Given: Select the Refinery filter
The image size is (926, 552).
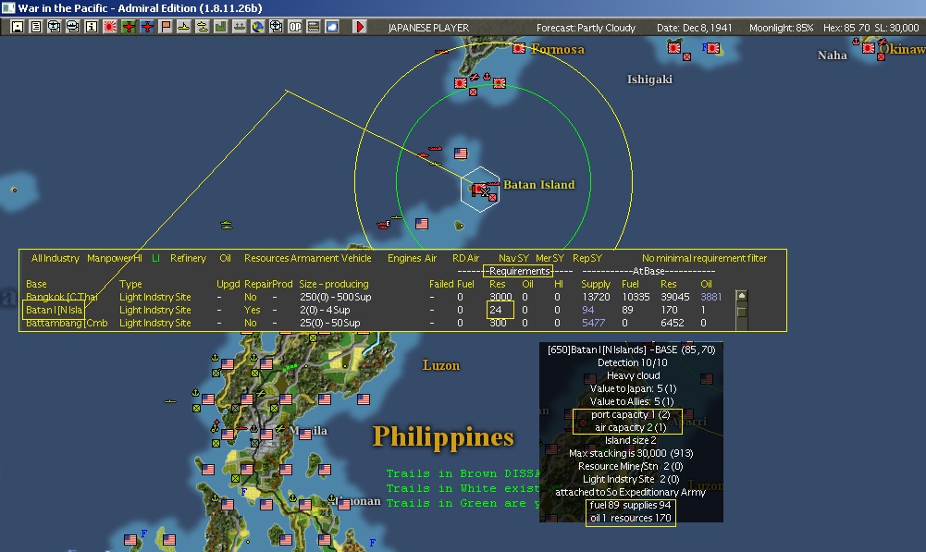Looking at the screenshot, I should (x=188, y=258).
